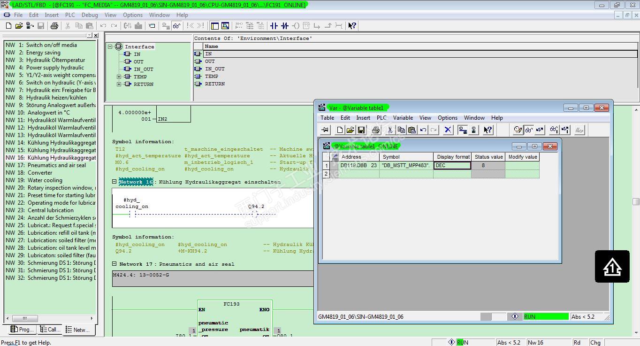This screenshot has width=640, height=346.
Task: Insert a normally open contact
Action: 274,26
